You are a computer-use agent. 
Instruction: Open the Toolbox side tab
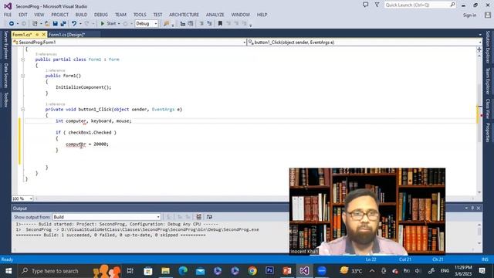pos(5,100)
